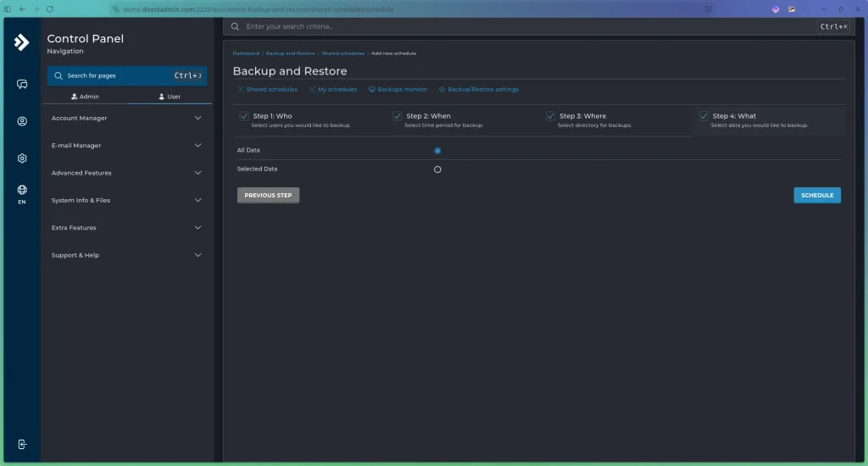The width and height of the screenshot is (868, 466).
Task: Click the Selected Data label
Action: [x=258, y=169]
